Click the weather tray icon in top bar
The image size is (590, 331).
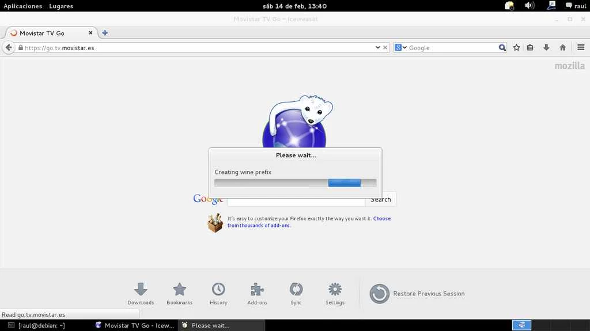click(509, 6)
